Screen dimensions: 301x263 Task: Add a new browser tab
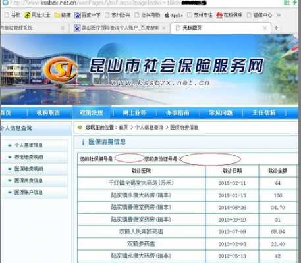pyautogui.click(x=277, y=28)
